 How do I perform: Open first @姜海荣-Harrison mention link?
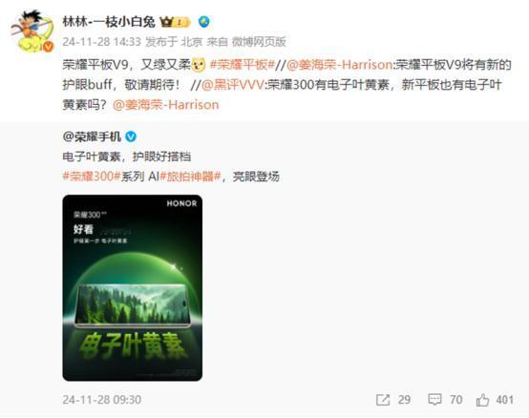[x=339, y=65]
